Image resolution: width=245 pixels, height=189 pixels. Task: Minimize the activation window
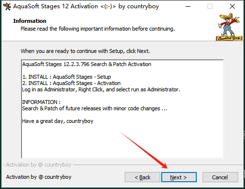(x=188, y=6)
